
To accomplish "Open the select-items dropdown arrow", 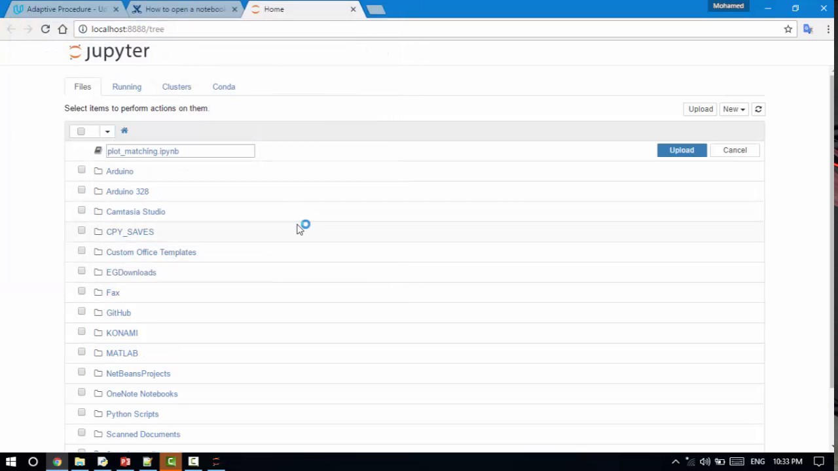I will tap(107, 131).
